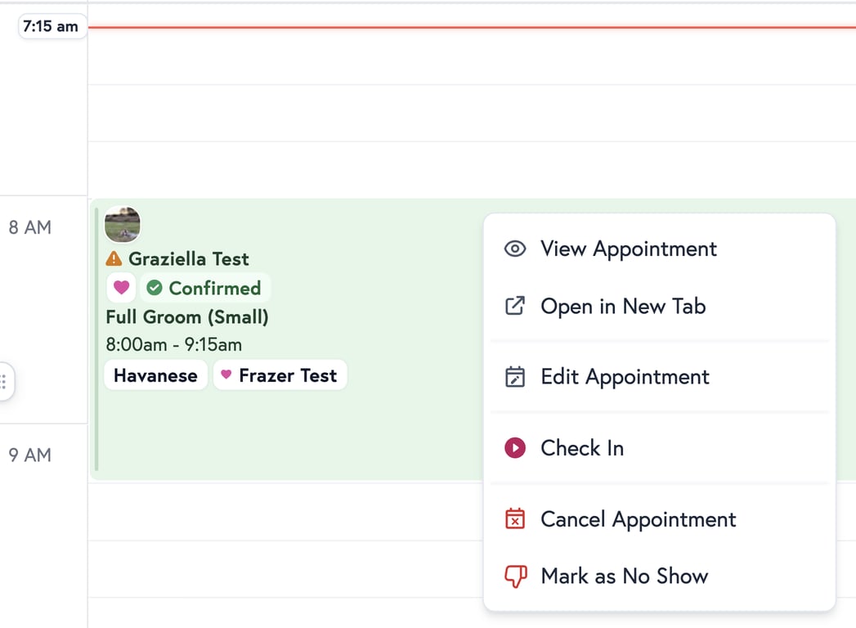Image resolution: width=856 pixels, height=628 pixels.
Task: Click the external-link icon for Open in New Tab
Action: click(x=515, y=306)
